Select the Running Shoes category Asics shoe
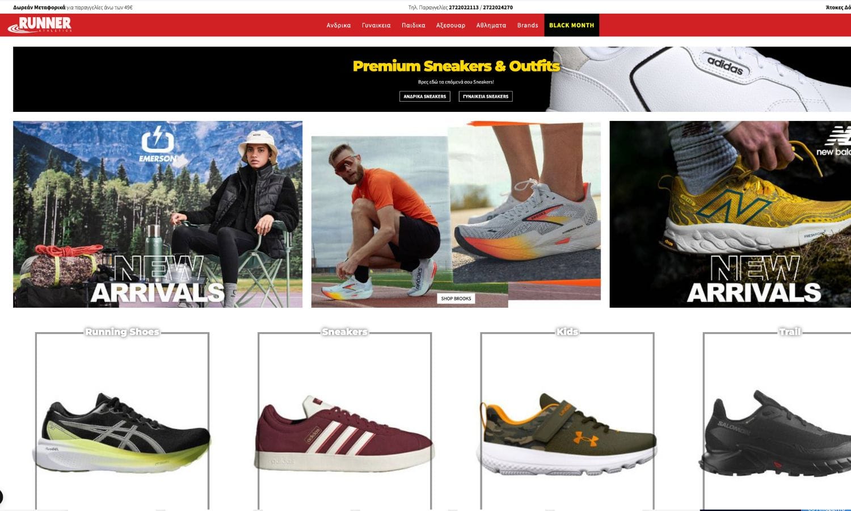 (122, 432)
